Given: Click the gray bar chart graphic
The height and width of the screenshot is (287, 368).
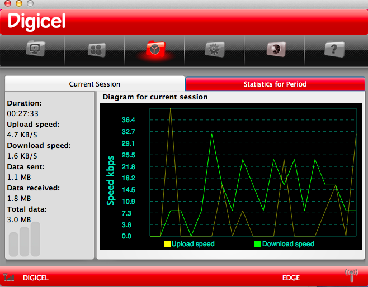Looking at the screenshot, I should (25, 239).
